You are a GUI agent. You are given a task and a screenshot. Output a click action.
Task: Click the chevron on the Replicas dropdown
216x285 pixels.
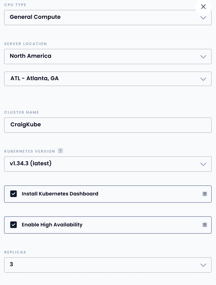[203, 265]
